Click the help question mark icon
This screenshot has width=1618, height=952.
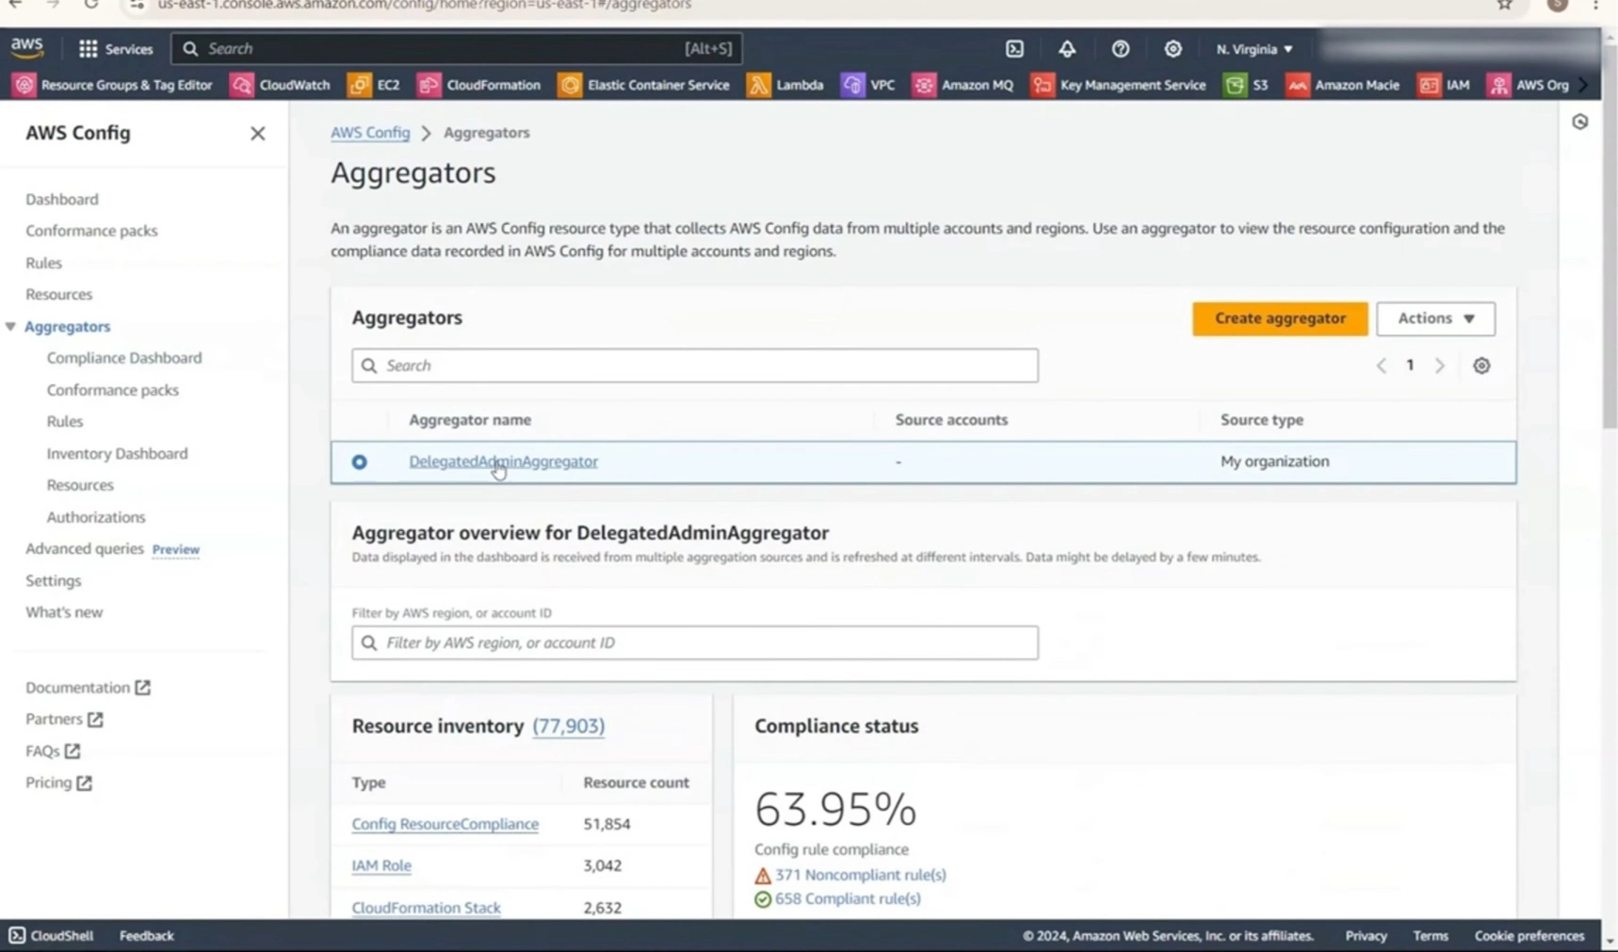(x=1120, y=48)
